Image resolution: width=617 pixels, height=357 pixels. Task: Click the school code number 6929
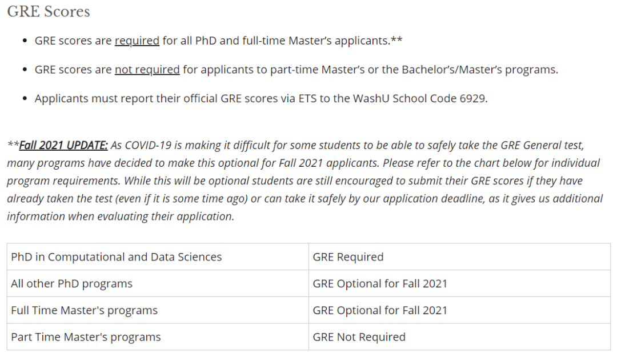click(x=472, y=98)
